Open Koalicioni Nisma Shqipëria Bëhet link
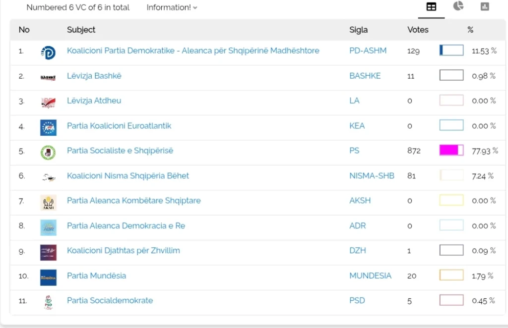508x328 pixels. pos(128,176)
